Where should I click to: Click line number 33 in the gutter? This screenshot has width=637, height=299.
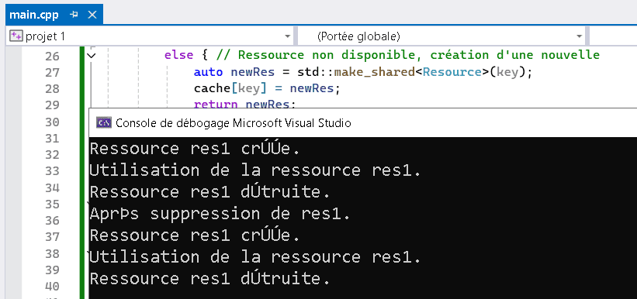[53, 171]
